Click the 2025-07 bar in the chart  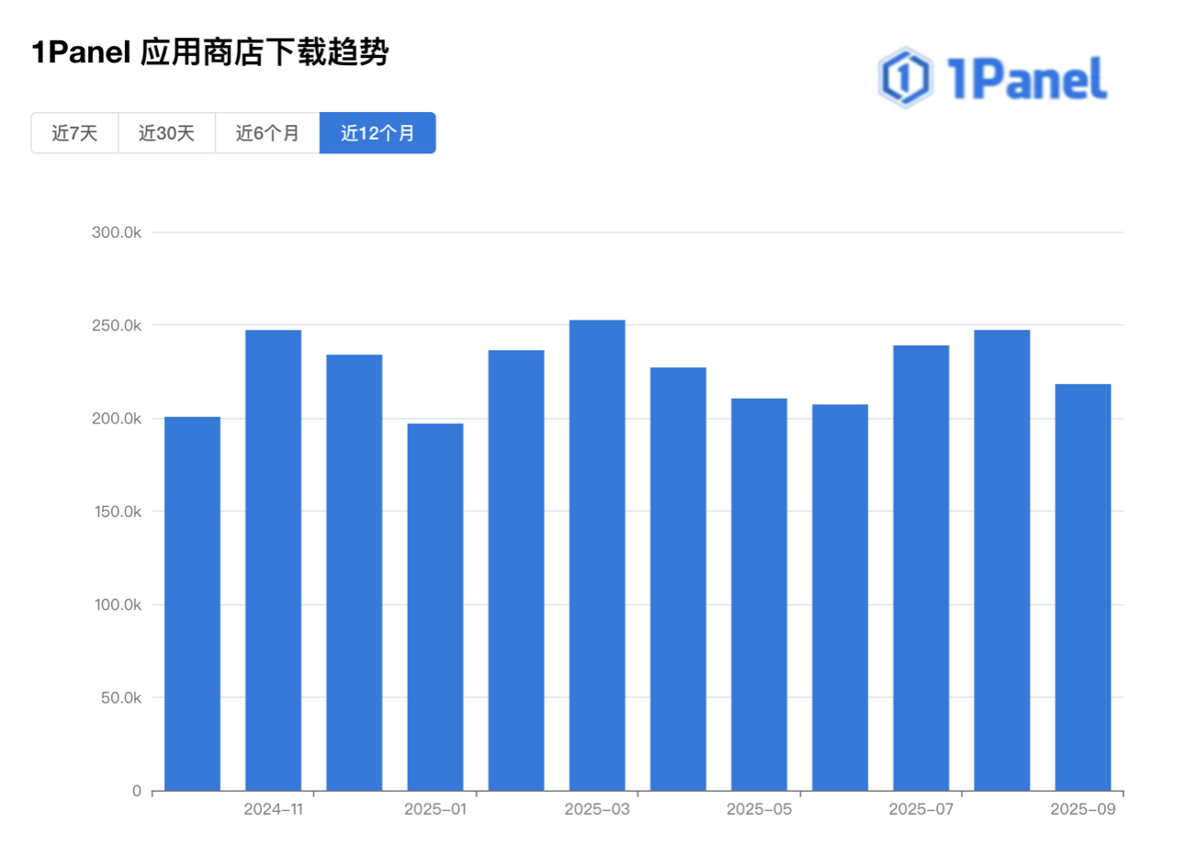[920, 568]
